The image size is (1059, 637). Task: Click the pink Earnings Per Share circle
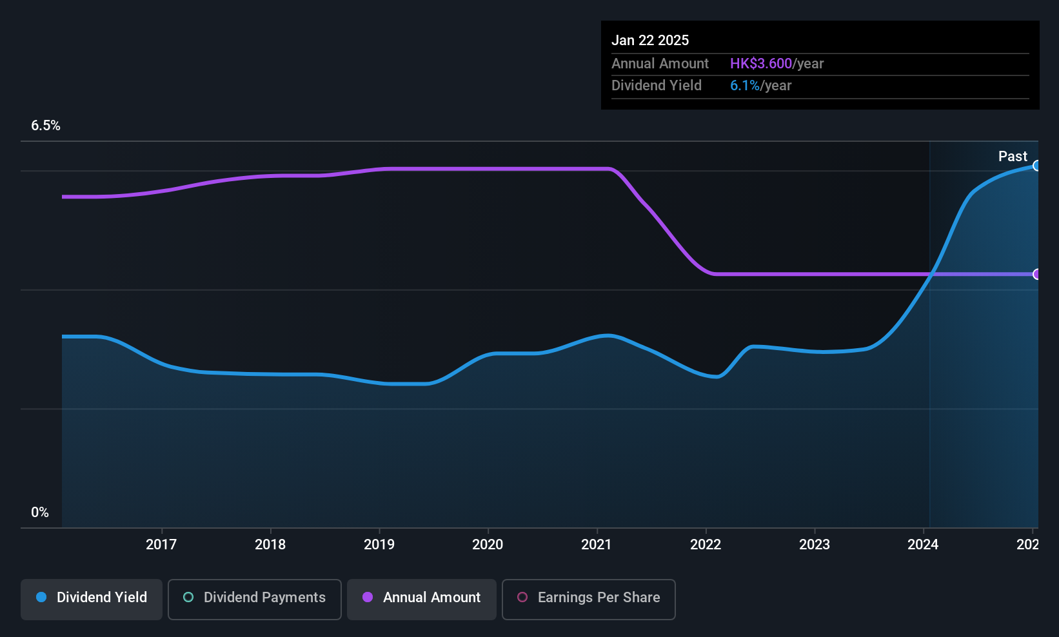coord(522,597)
